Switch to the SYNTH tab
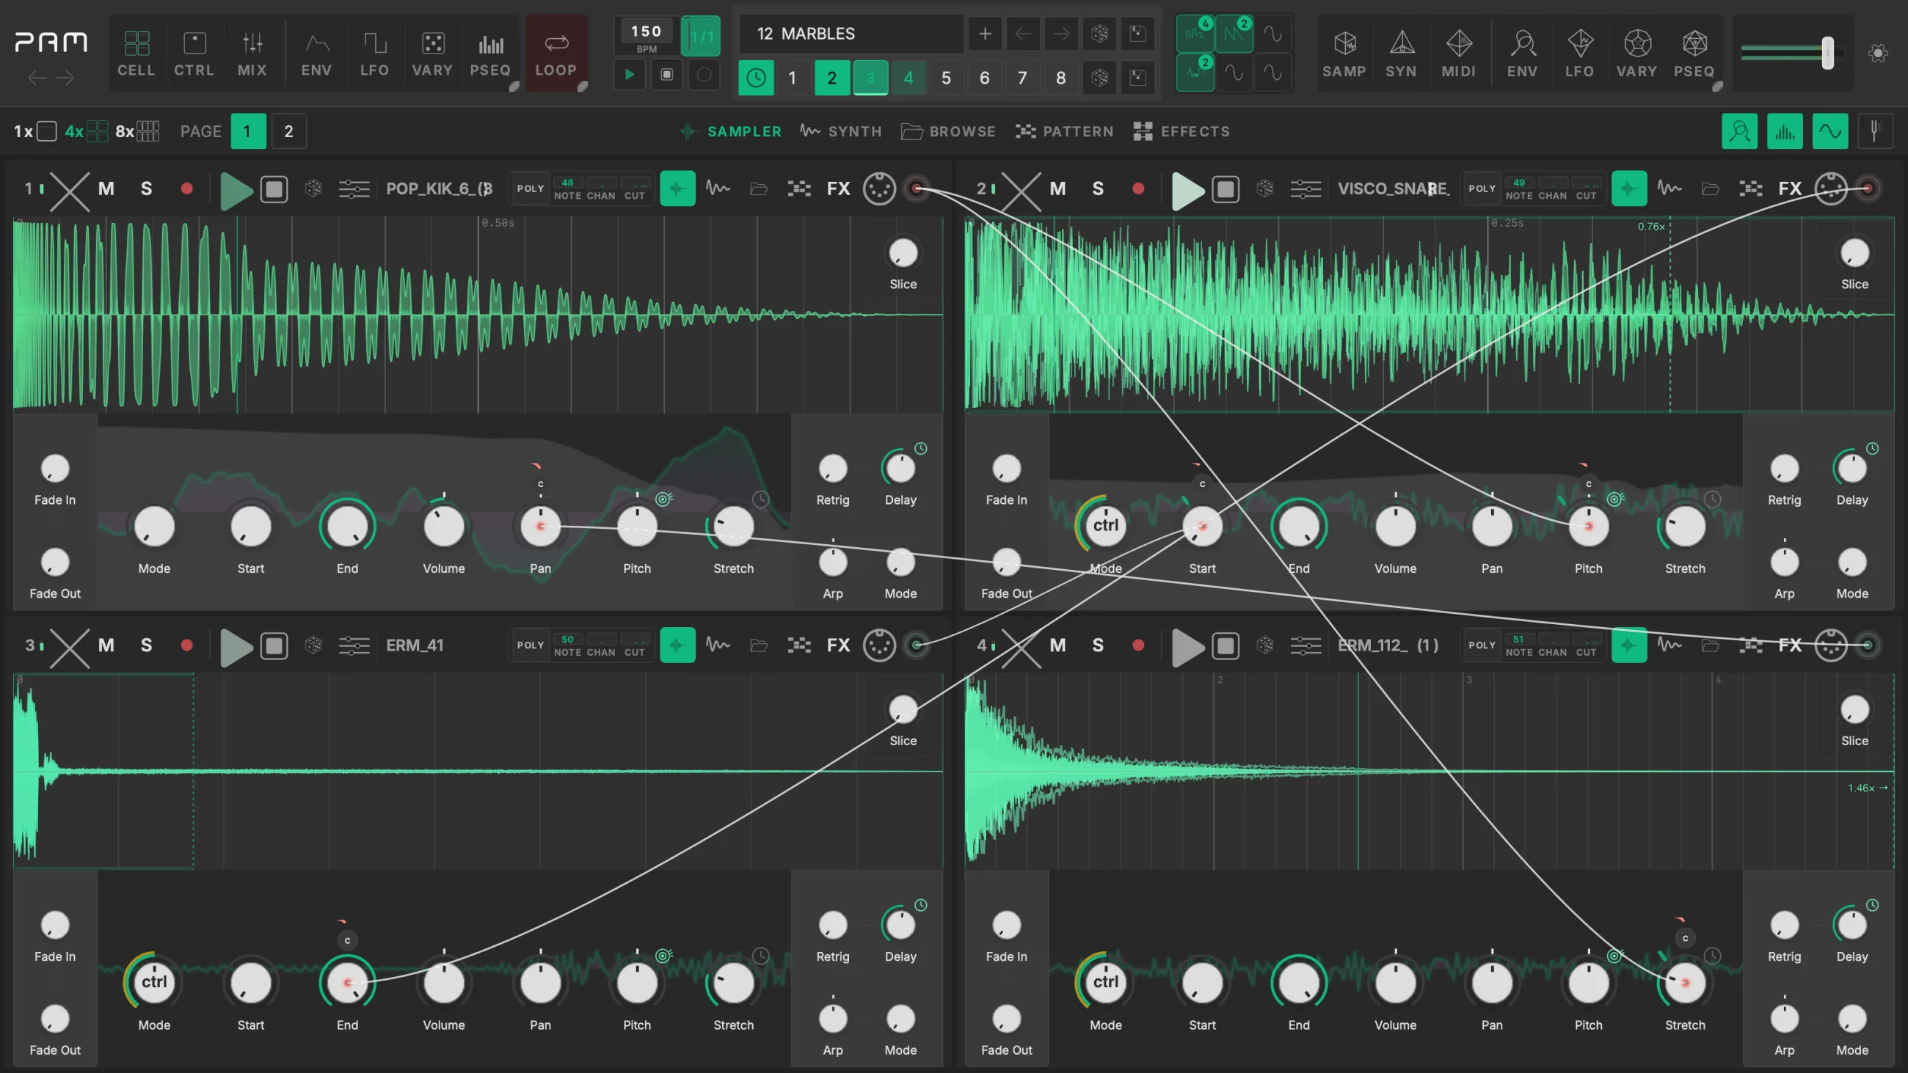The width and height of the screenshot is (1908, 1073). point(842,132)
